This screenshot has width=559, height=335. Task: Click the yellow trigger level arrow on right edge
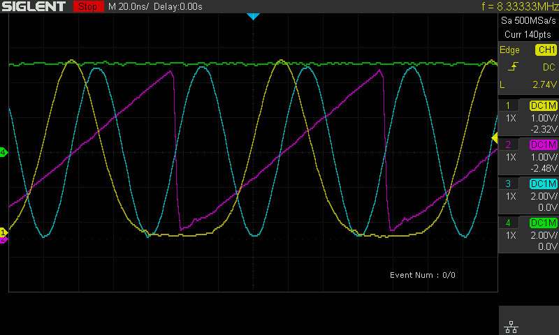point(495,137)
